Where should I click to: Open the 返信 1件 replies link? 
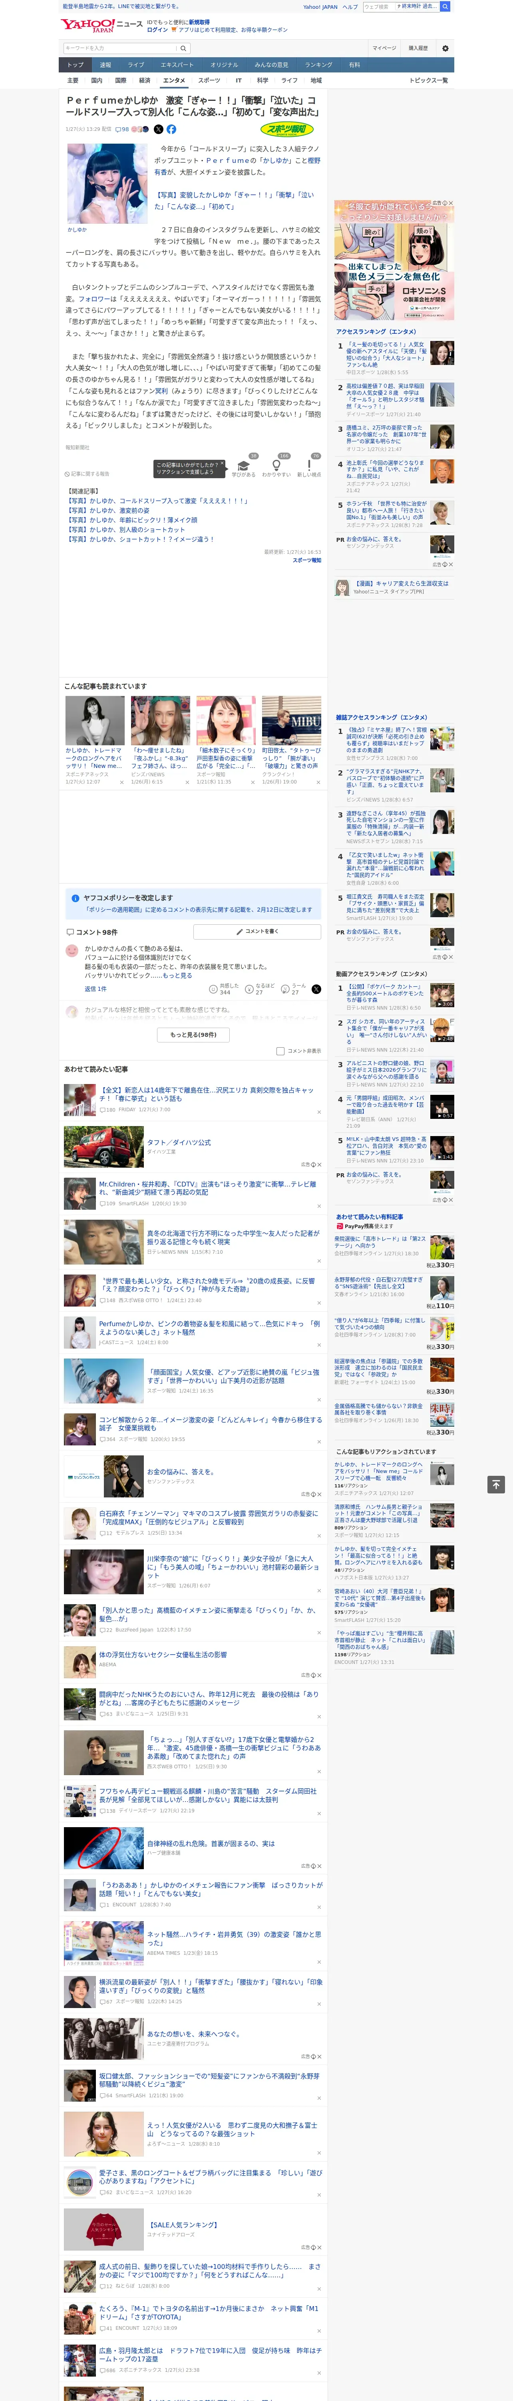pyautogui.click(x=95, y=989)
